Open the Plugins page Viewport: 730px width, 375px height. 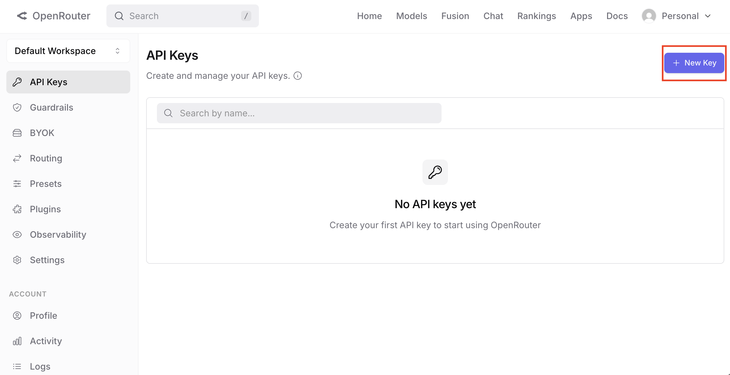tap(68, 209)
